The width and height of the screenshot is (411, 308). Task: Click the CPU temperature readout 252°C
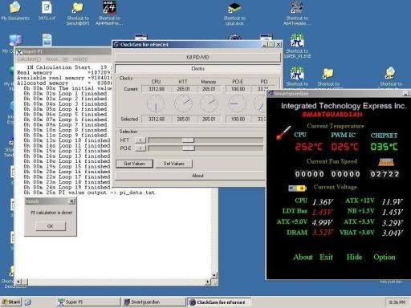pyautogui.click(x=309, y=147)
